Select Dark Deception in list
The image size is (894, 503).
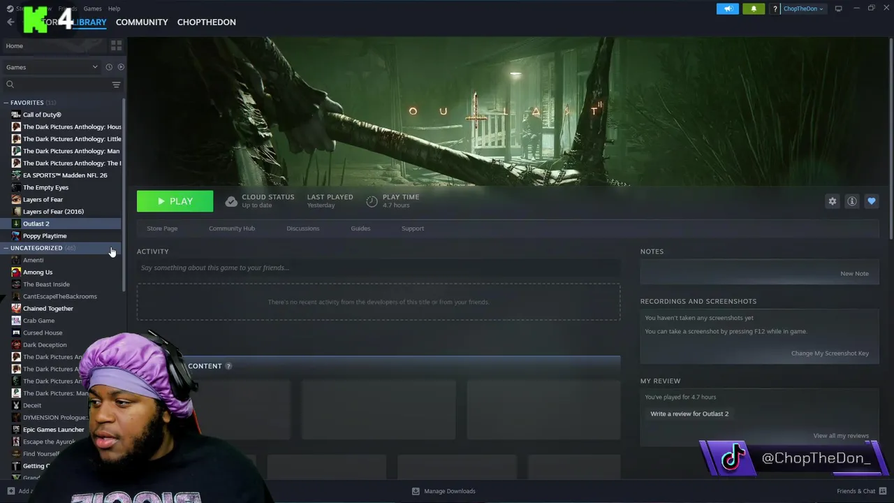pyautogui.click(x=45, y=344)
